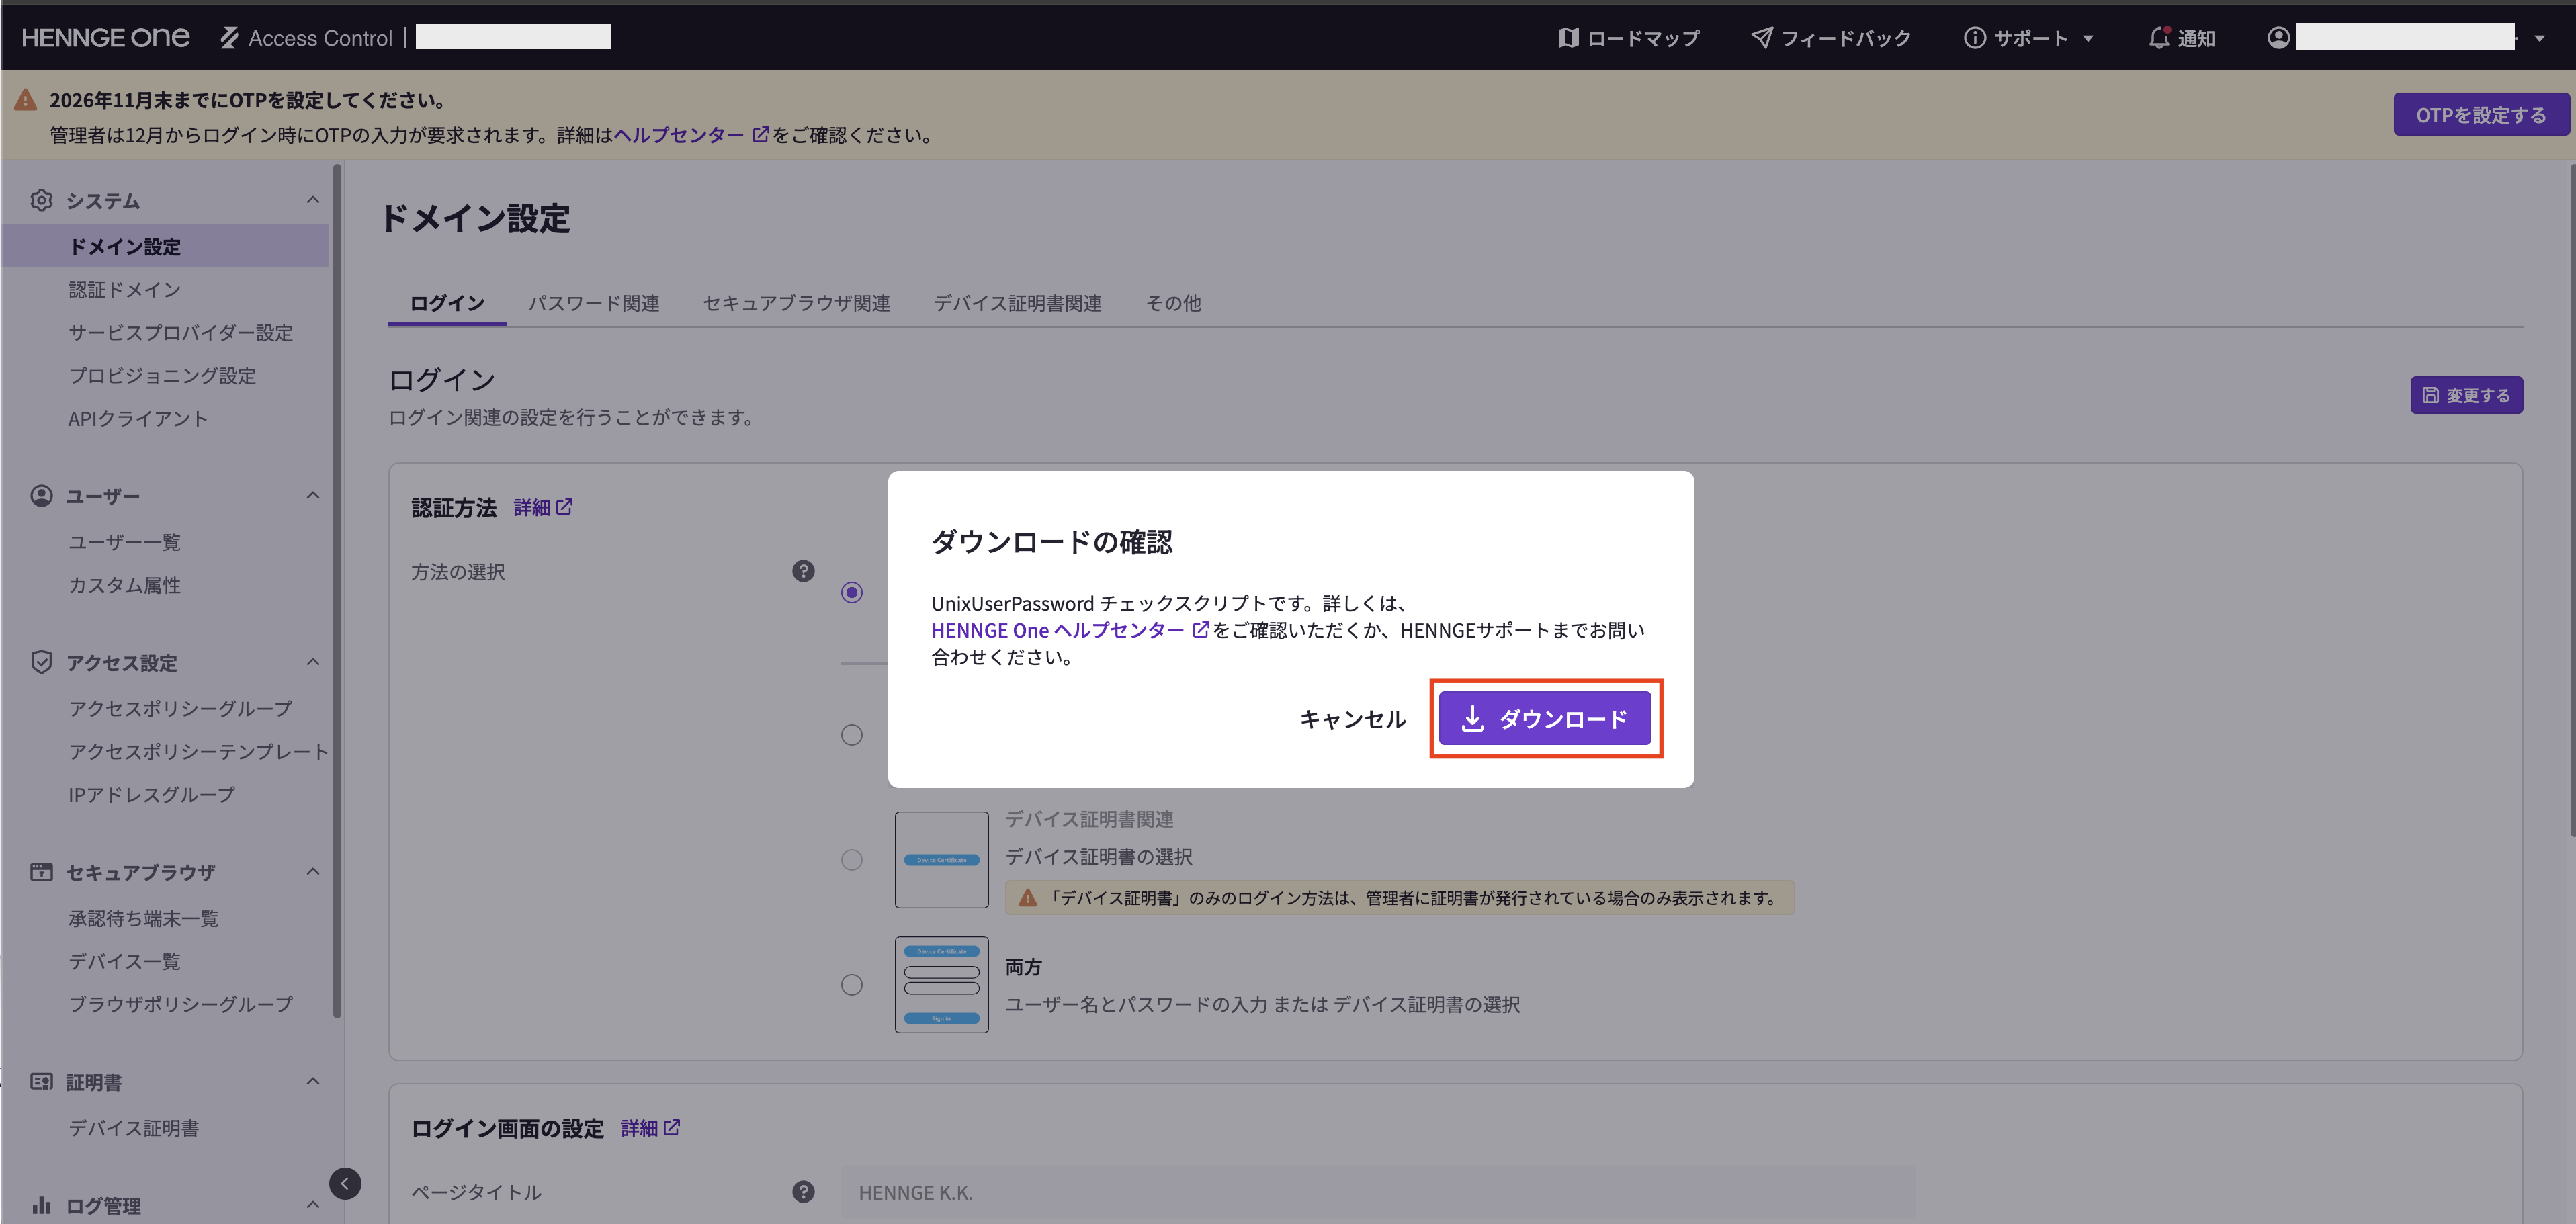Click the 両方 login method thumbnail
Viewport: 2576px width, 1224px height.
(x=941, y=984)
